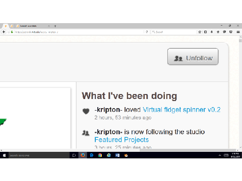Open the Pocket icon in toolbar
This screenshot has width=242, height=181.
pyautogui.click(x=231, y=32)
